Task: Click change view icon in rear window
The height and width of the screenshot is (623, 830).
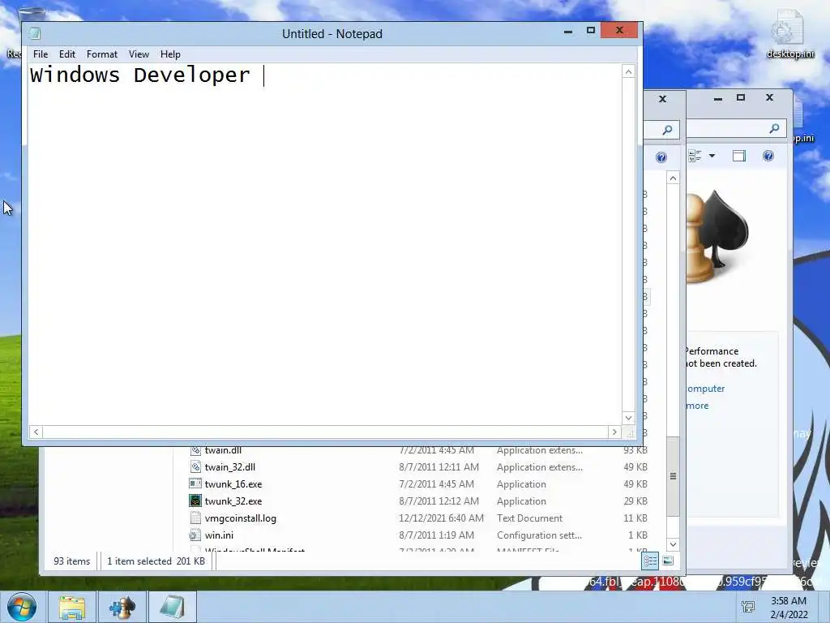Action: [695, 156]
